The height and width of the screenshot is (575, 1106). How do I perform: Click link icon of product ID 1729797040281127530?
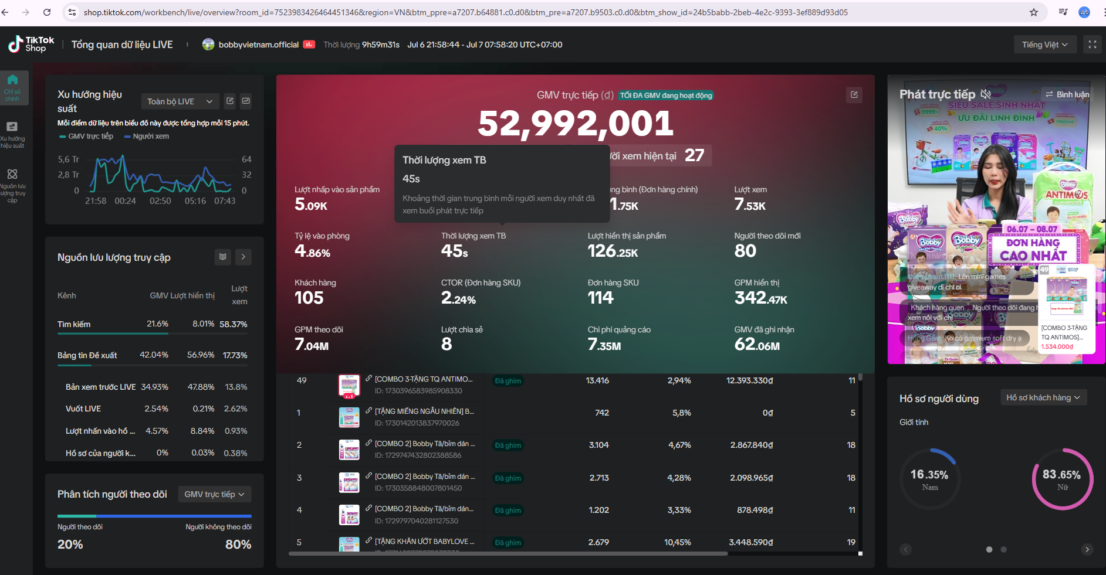pyautogui.click(x=368, y=508)
